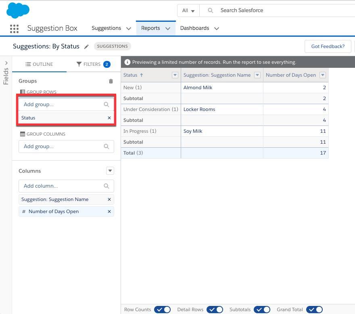Select the FILTERS tab
Image resolution: width=355 pixels, height=314 pixels.
click(93, 64)
